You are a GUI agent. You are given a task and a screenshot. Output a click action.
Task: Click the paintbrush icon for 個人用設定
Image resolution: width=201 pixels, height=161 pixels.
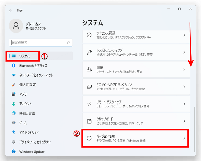click(14, 85)
